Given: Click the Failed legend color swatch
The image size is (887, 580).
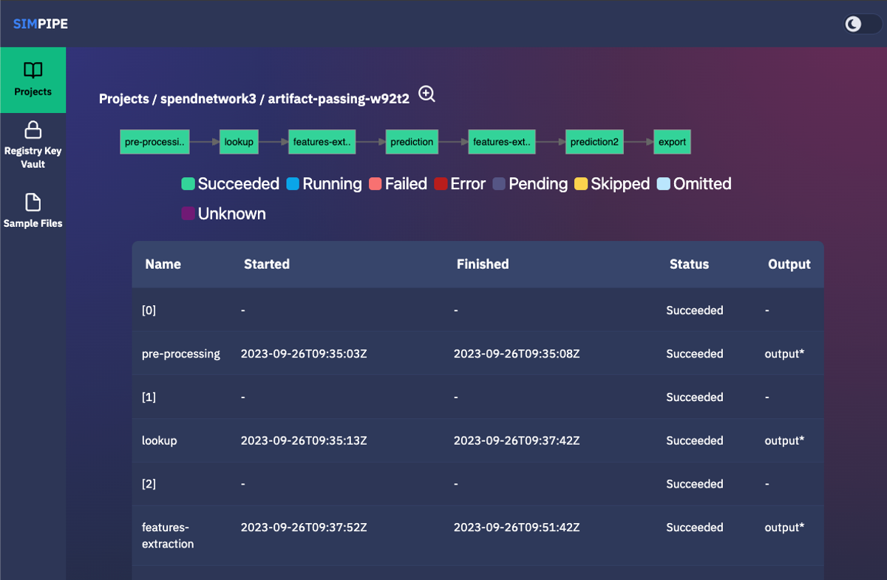Looking at the screenshot, I should coord(375,184).
